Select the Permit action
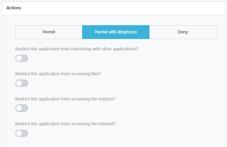The width and height of the screenshot is (227, 147). [49, 32]
